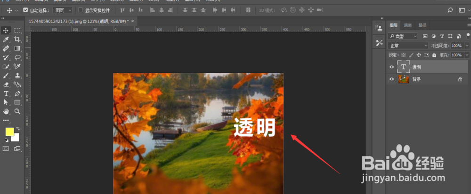Select the Zoom magnifier tool
471x194 pixels.
point(17,111)
